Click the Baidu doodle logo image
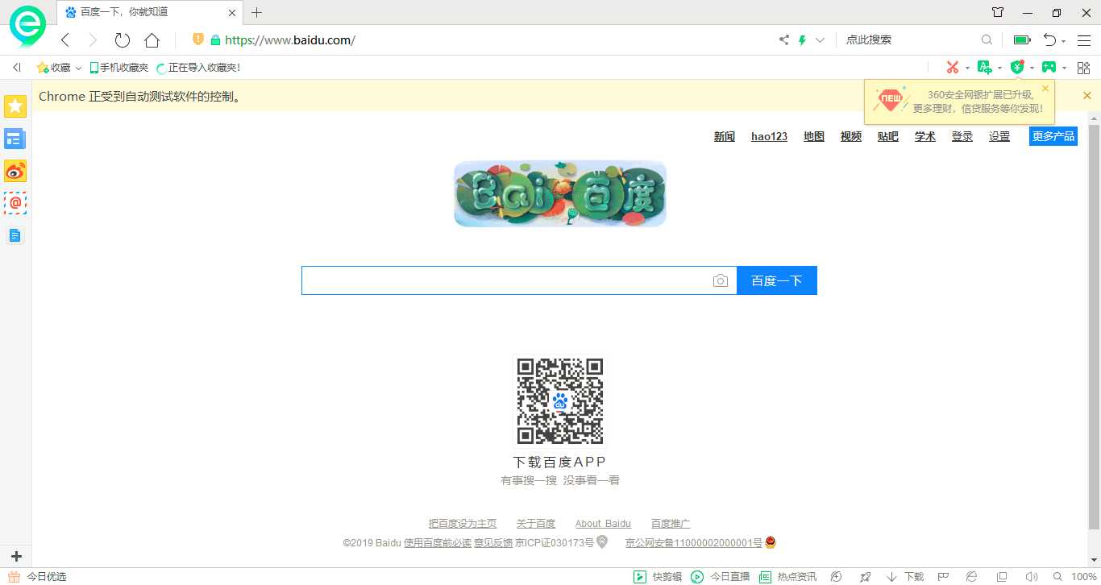The image size is (1101, 585). click(560, 194)
